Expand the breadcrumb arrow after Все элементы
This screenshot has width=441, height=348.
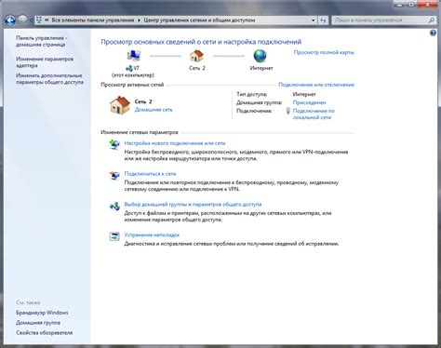[x=139, y=20]
